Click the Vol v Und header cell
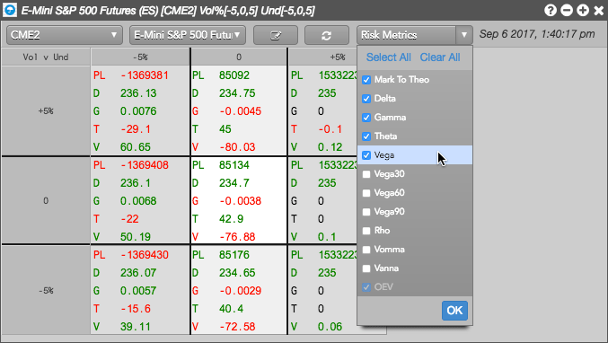Screen dimensions: 608x343 coord(46,57)
